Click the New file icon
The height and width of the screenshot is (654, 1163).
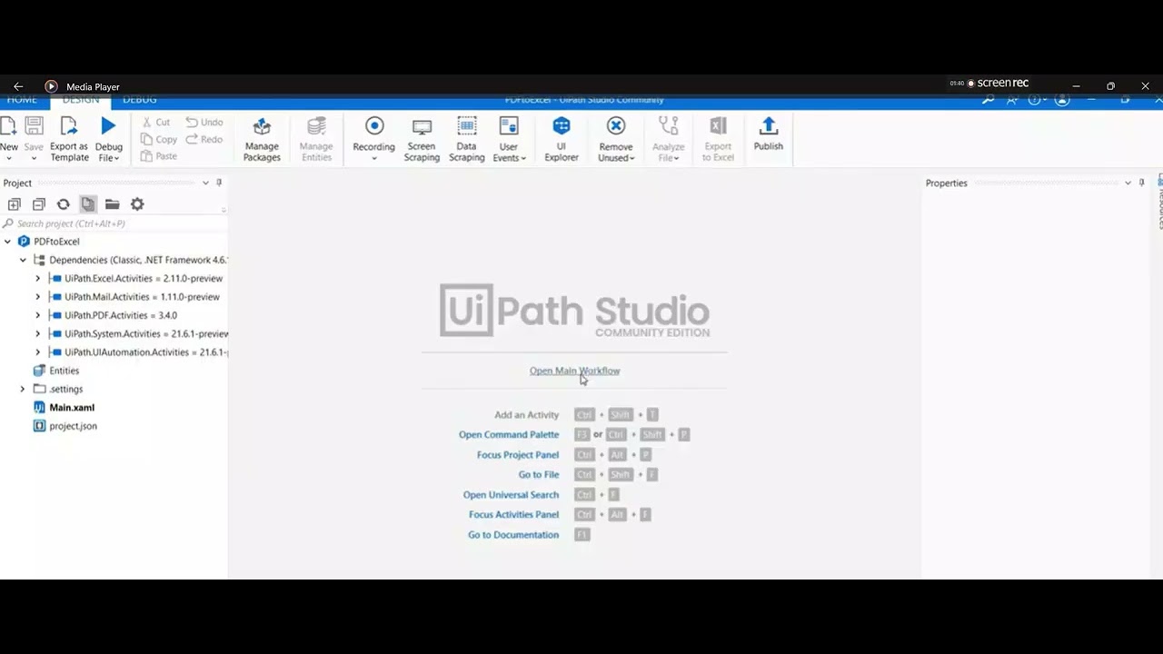[x=8, y=126]
